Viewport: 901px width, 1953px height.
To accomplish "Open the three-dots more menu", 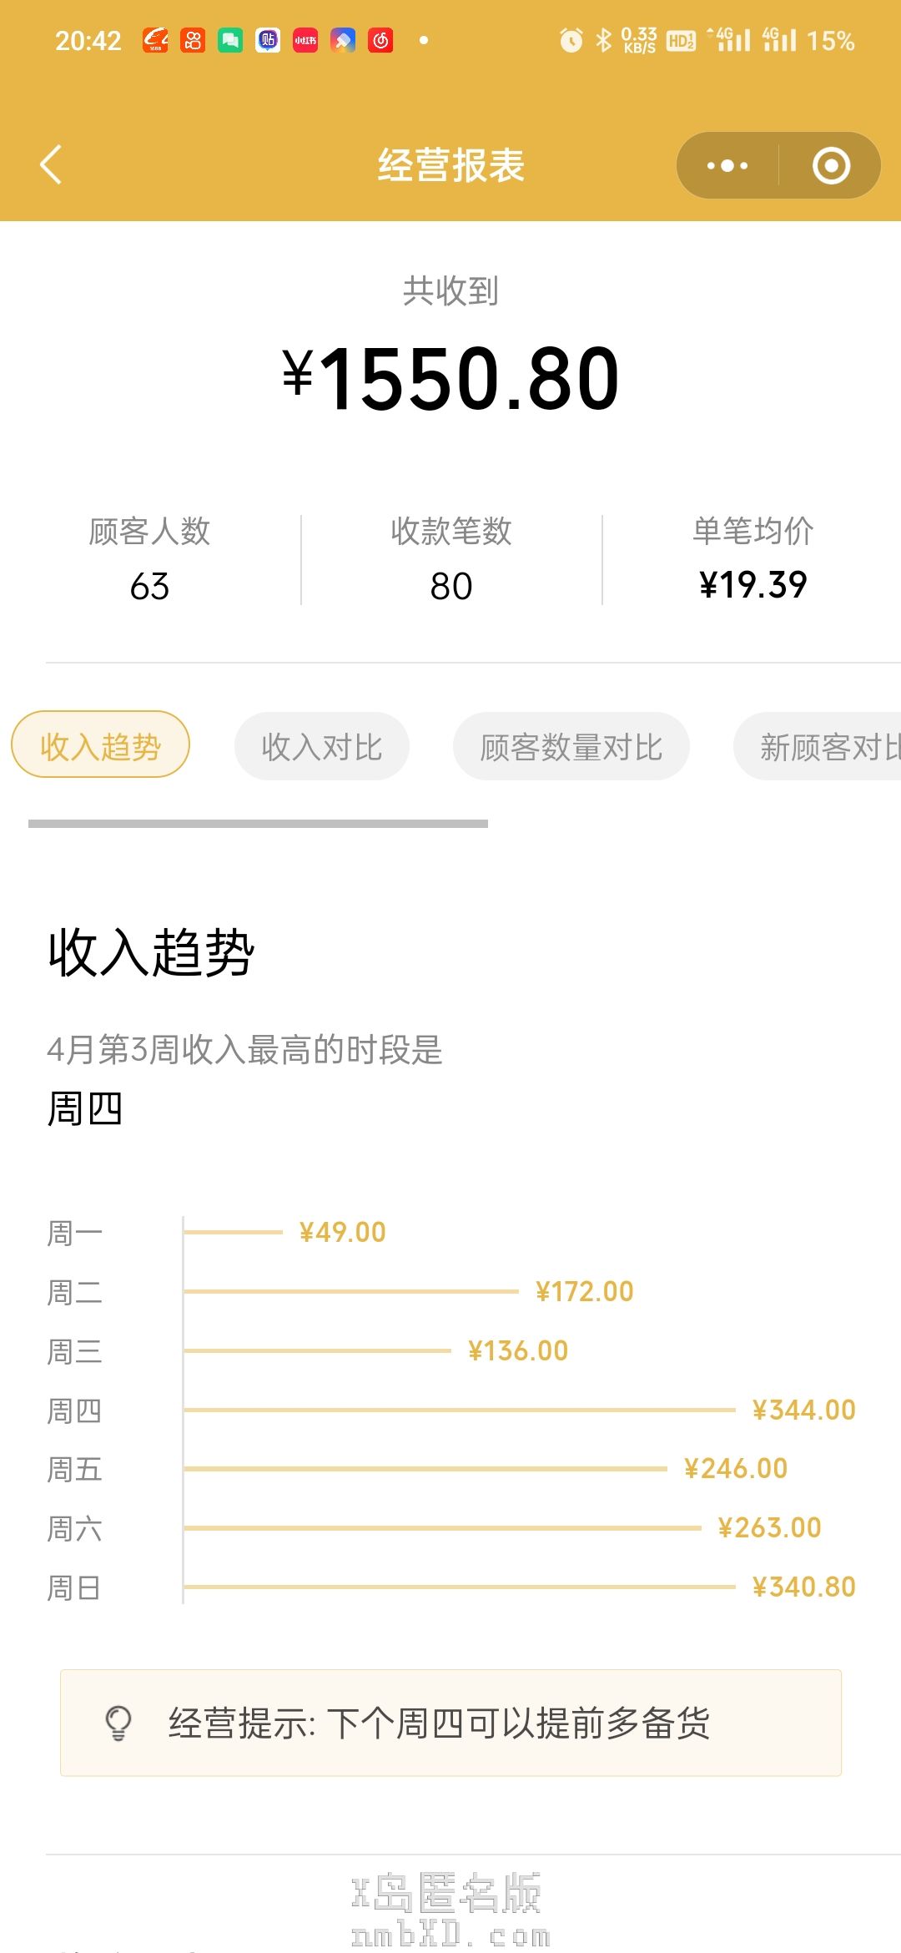I will 727,165.
